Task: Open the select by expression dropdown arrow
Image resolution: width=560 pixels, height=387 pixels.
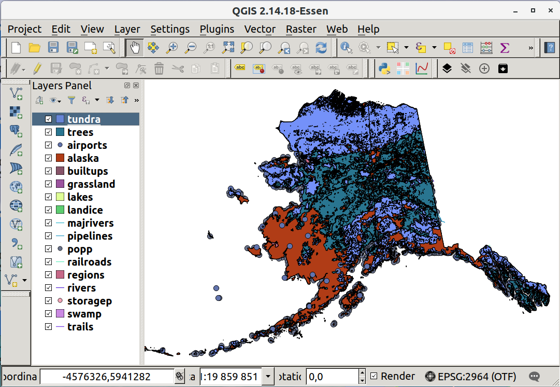Action: (434, 47)
